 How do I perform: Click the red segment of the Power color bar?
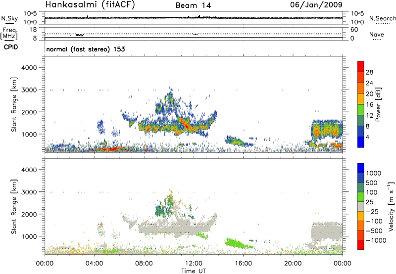pos(361,67)
